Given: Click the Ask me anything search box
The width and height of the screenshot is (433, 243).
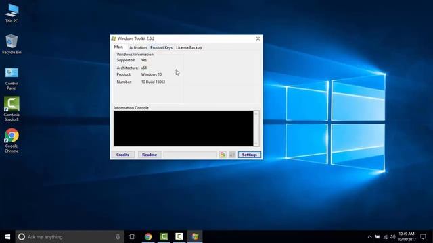Looking at the screenshot, I should pos(70,237).
